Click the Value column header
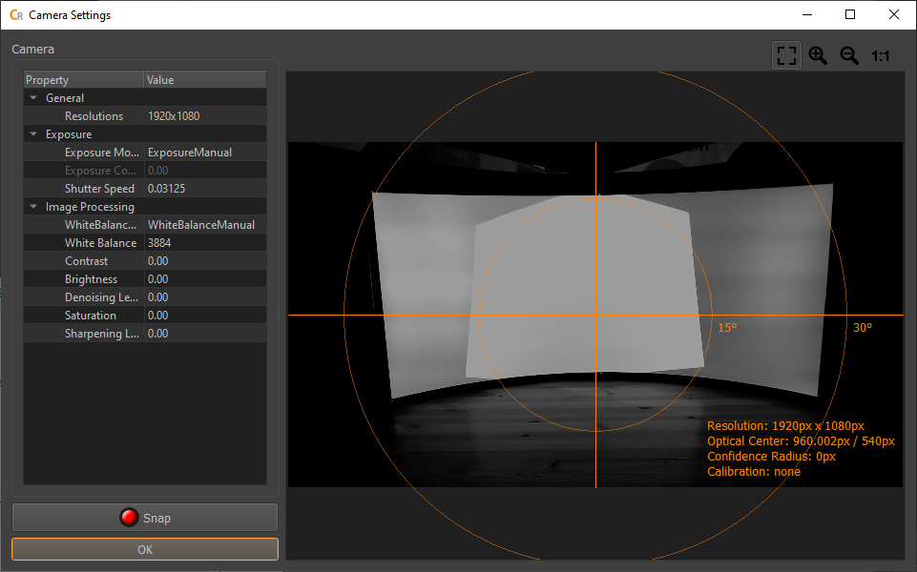Image resolution: width=917 pixels, height=572 pixels. (205, 80)
